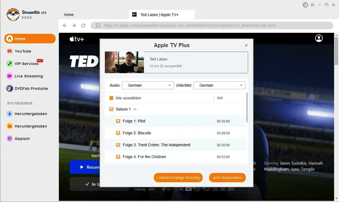Click the Apple TV+ account profile icon
The width and height of the screenshot is (339, 202).
click(x=319, y=38)
